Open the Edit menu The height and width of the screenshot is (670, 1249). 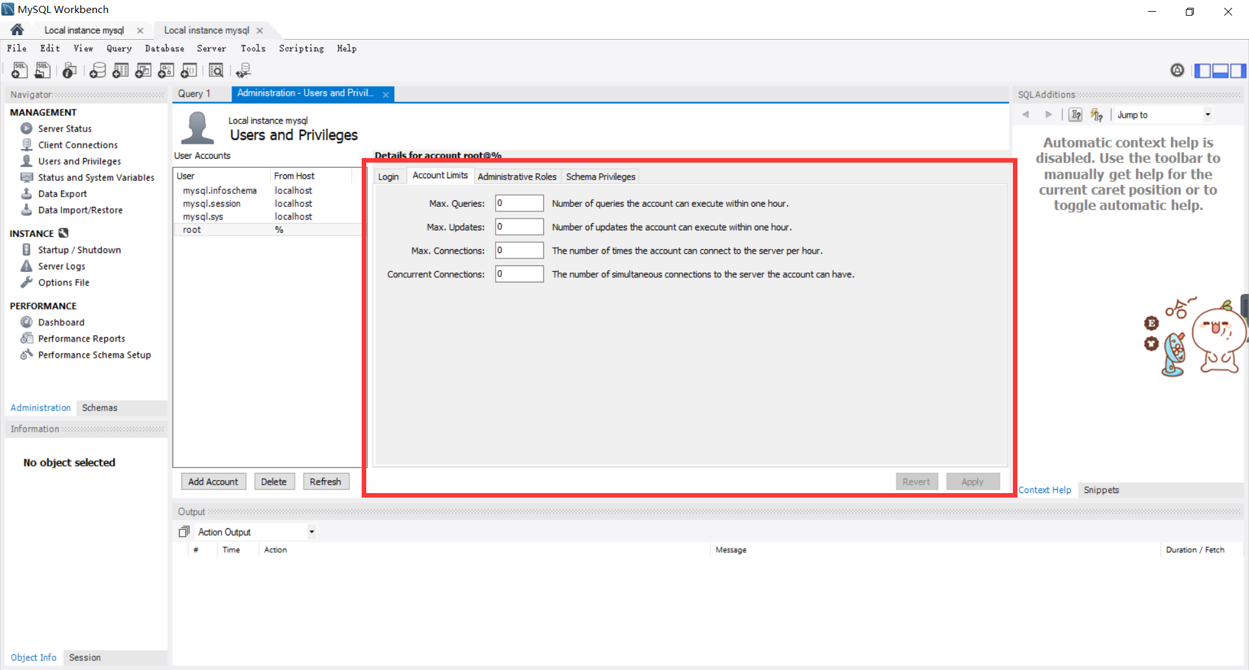point(50,48)
